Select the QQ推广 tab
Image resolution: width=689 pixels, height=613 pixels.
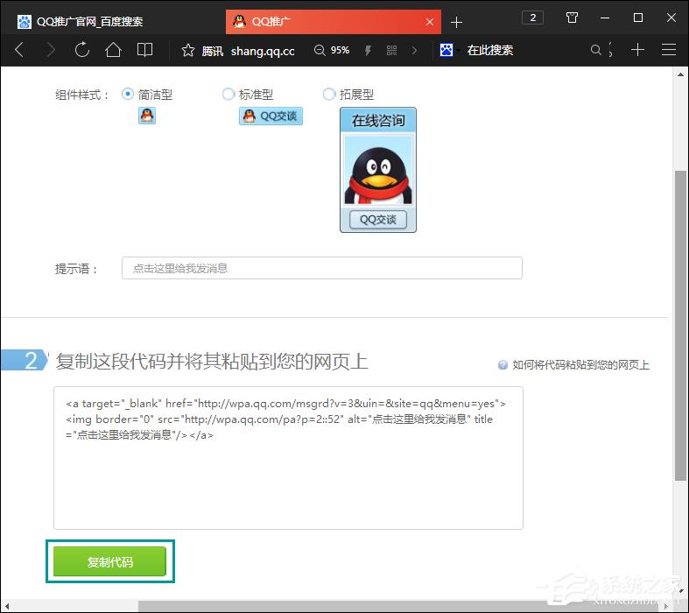(333, 22)
